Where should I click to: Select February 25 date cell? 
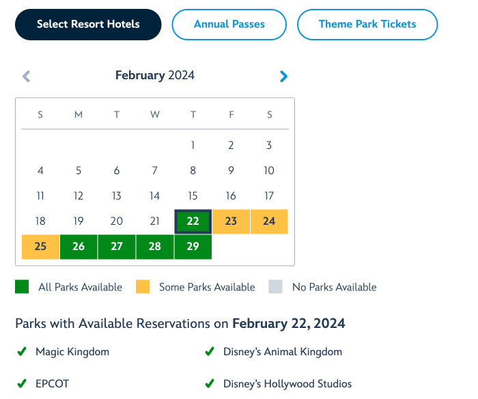[40, 247]
